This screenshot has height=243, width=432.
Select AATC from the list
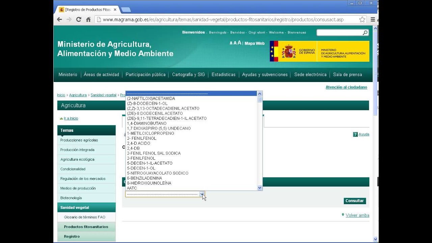click(x=191, y=188)
